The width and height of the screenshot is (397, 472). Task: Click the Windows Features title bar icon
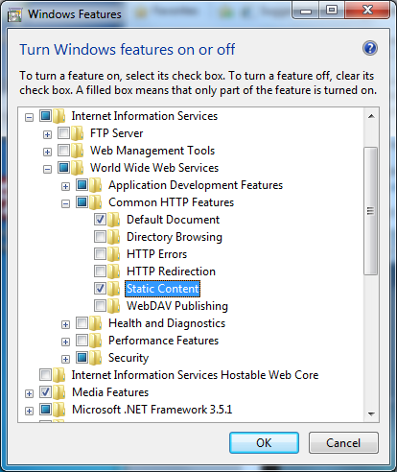pyautogui.click(x=14, y=14)
